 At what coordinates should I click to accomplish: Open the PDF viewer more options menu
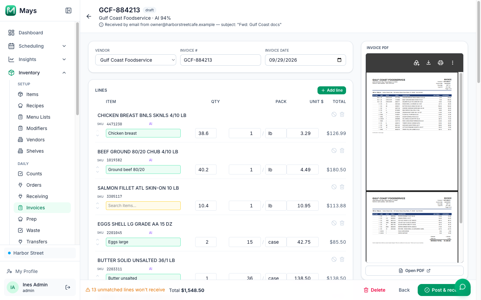coord(453,63)
